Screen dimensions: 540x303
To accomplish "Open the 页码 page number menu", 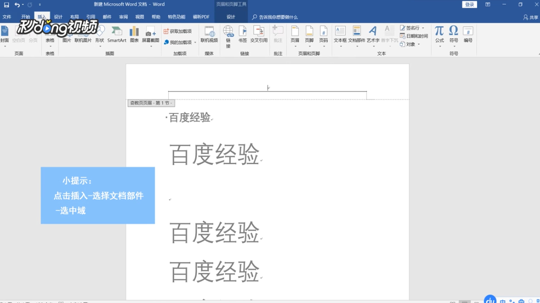I will (324, 36).
